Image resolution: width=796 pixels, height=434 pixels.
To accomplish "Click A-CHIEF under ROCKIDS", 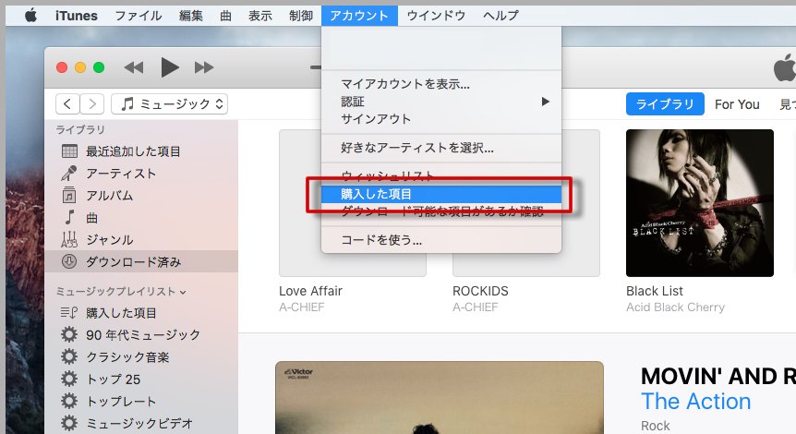I will (x=476, y=307).
